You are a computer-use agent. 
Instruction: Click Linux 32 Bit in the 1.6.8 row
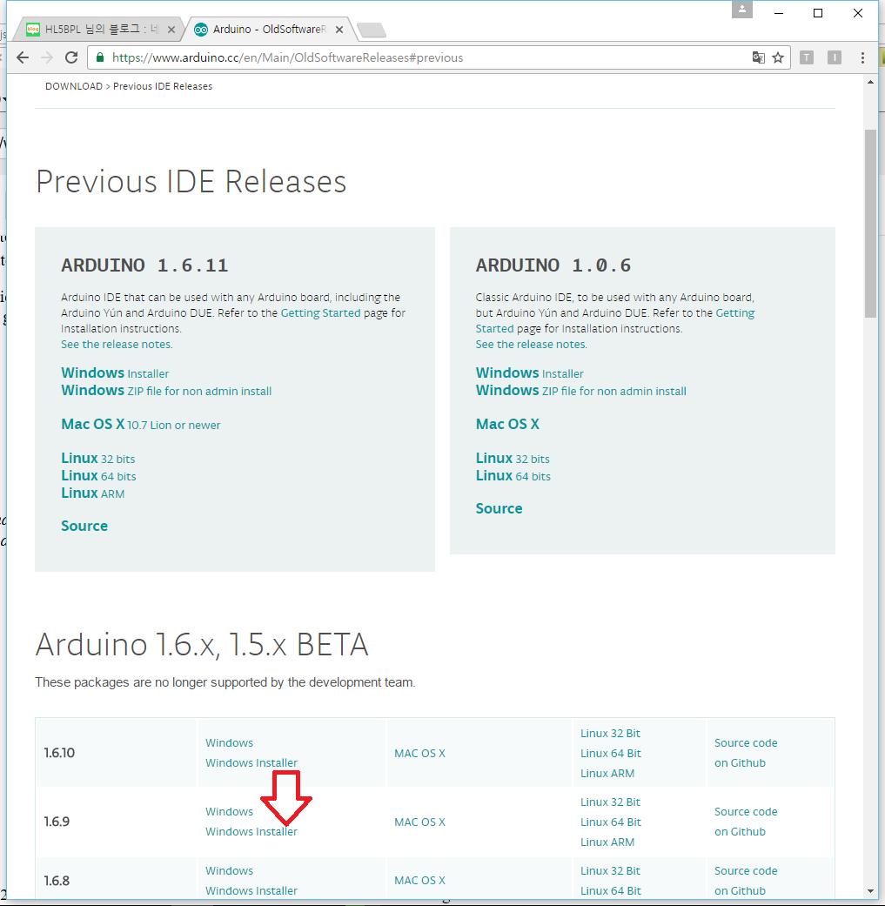click(x=610, y=871)
